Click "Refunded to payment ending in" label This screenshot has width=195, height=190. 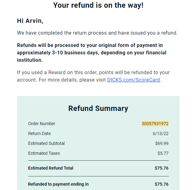pos(58,184)
